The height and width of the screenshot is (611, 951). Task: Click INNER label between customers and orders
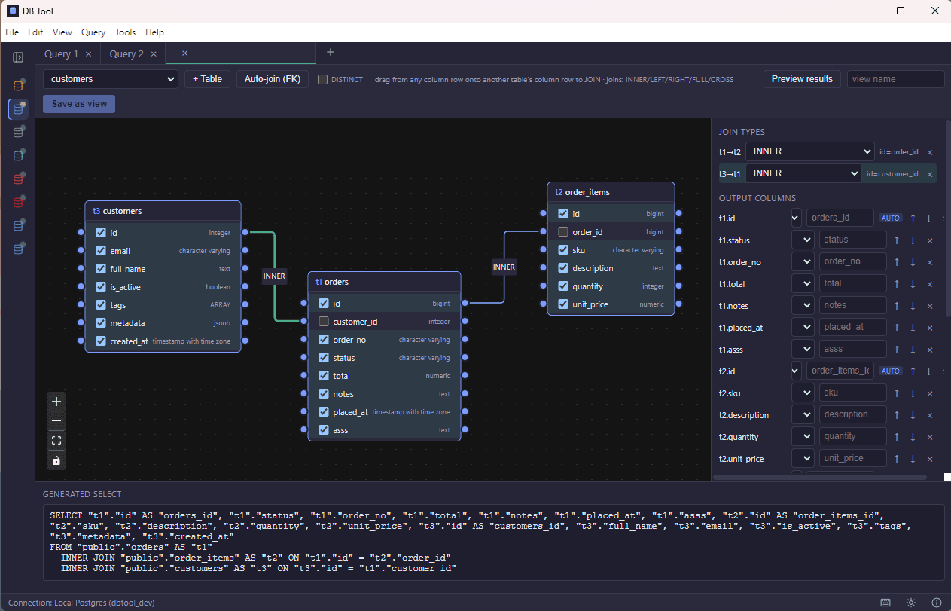click(274, 276)
